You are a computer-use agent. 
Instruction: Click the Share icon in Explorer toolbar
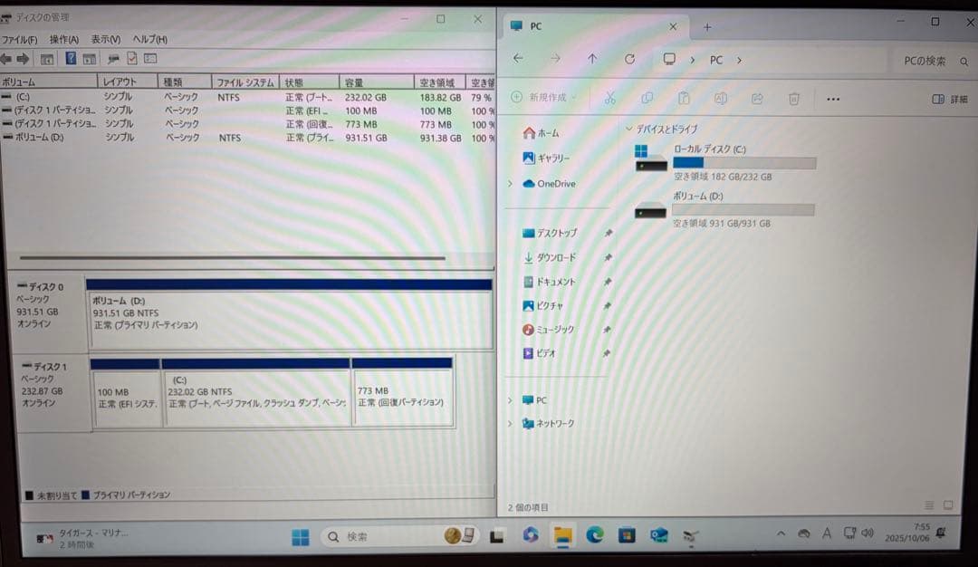click(x=755, y=98)
